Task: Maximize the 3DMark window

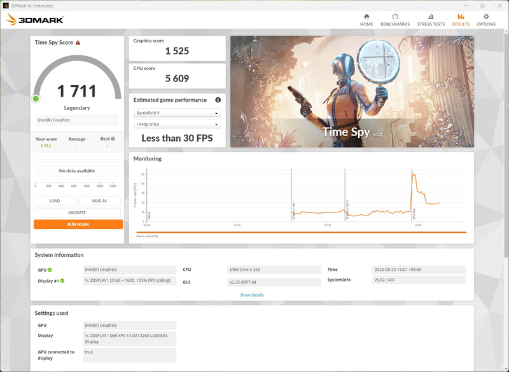Action: 483,6
